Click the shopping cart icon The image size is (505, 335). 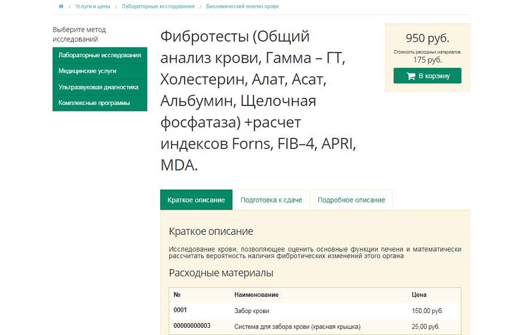tap(411, 76)
